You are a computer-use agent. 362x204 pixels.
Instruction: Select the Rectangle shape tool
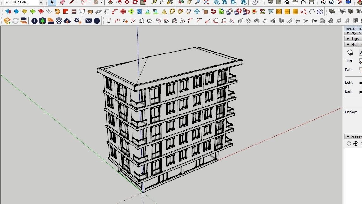click(96, 3)
